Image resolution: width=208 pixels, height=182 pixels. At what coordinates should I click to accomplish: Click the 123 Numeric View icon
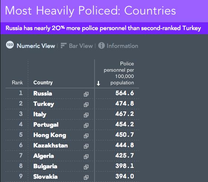[10, 45]
